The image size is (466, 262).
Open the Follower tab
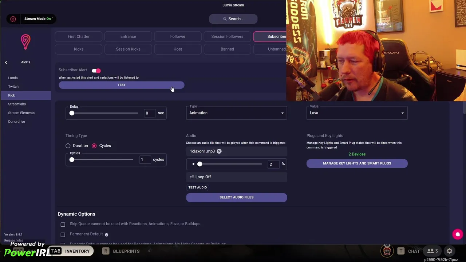(178, 36)
